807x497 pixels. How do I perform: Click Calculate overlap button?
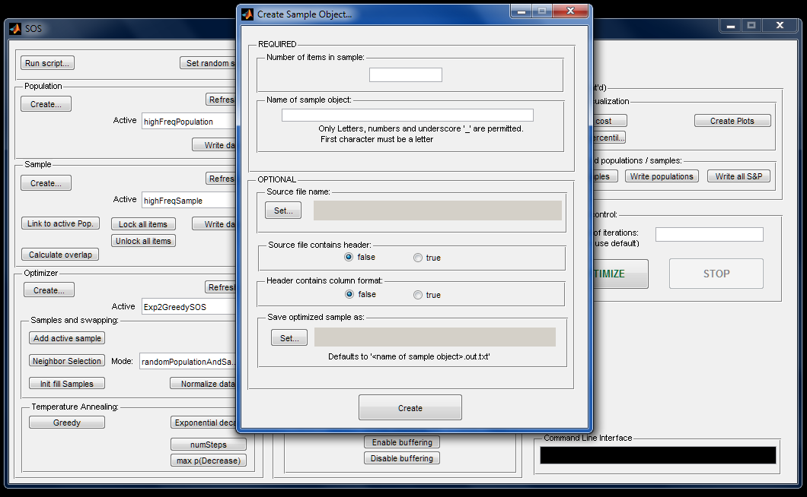60,255
